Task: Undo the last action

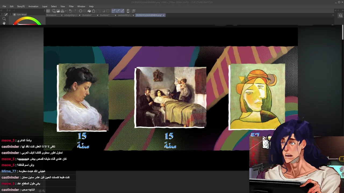Action: [x=70, y=11]
